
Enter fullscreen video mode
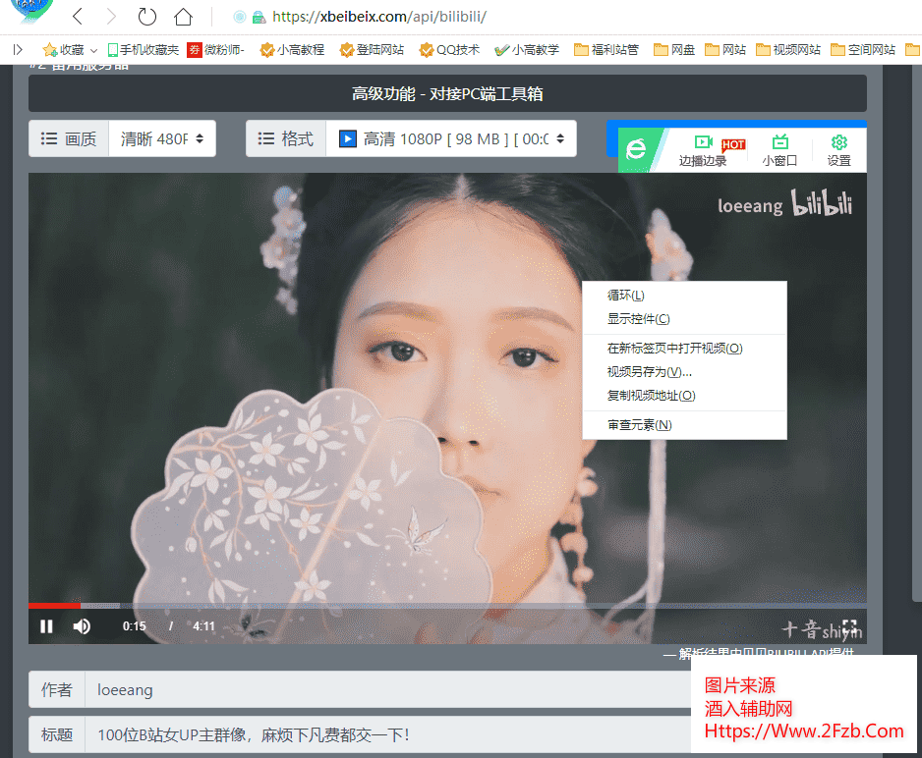849,627
